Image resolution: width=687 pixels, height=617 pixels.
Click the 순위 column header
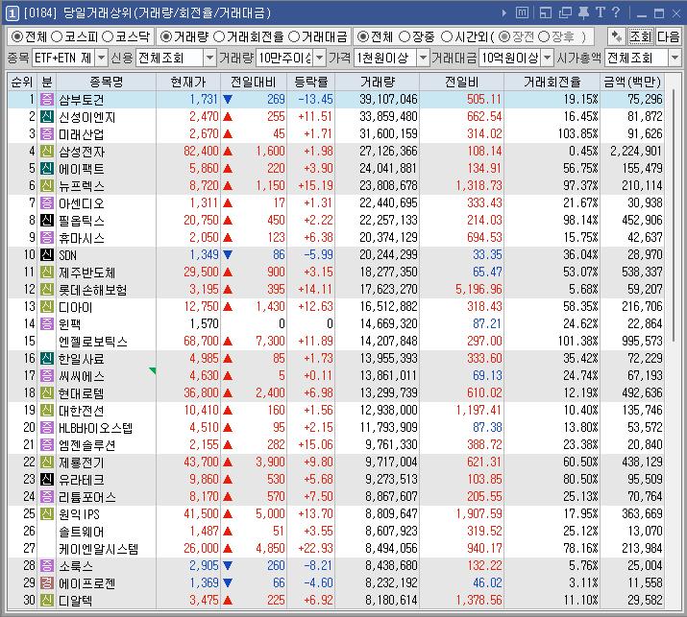tap(22, 82)
